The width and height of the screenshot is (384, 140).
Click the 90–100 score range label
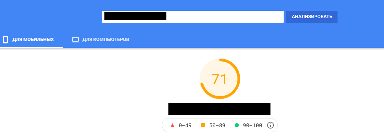point(252,126)
